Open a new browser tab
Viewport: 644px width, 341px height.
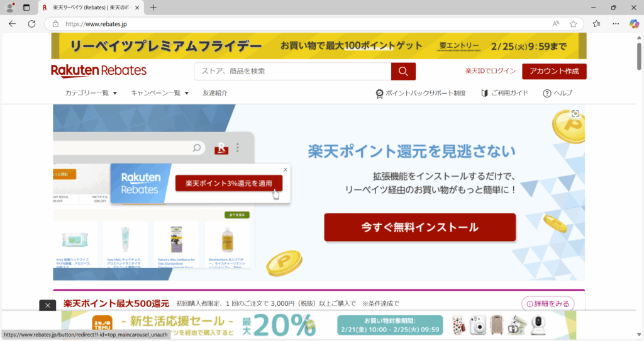[153, 8]
